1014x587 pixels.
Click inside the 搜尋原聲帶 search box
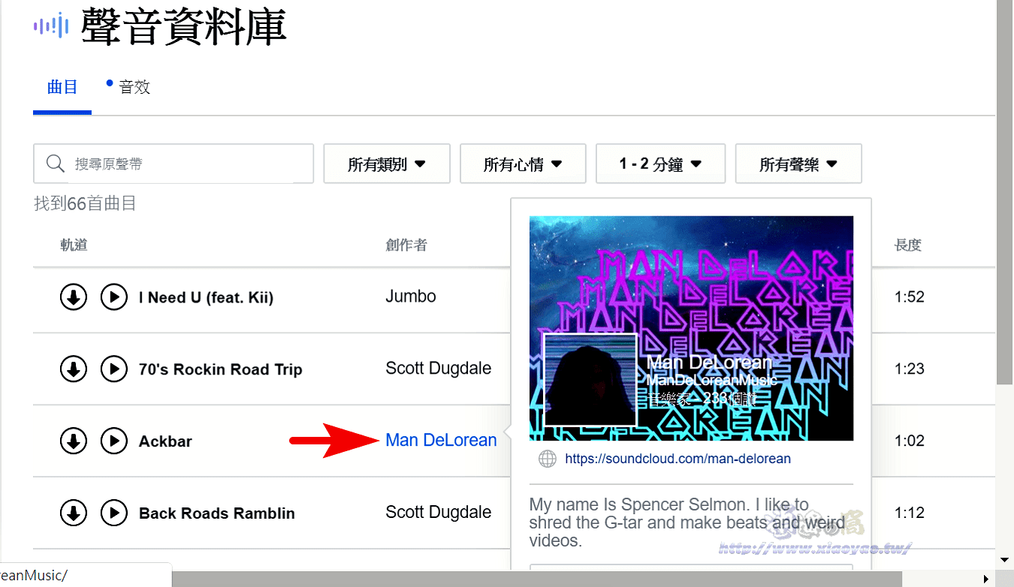pos(173,163)
